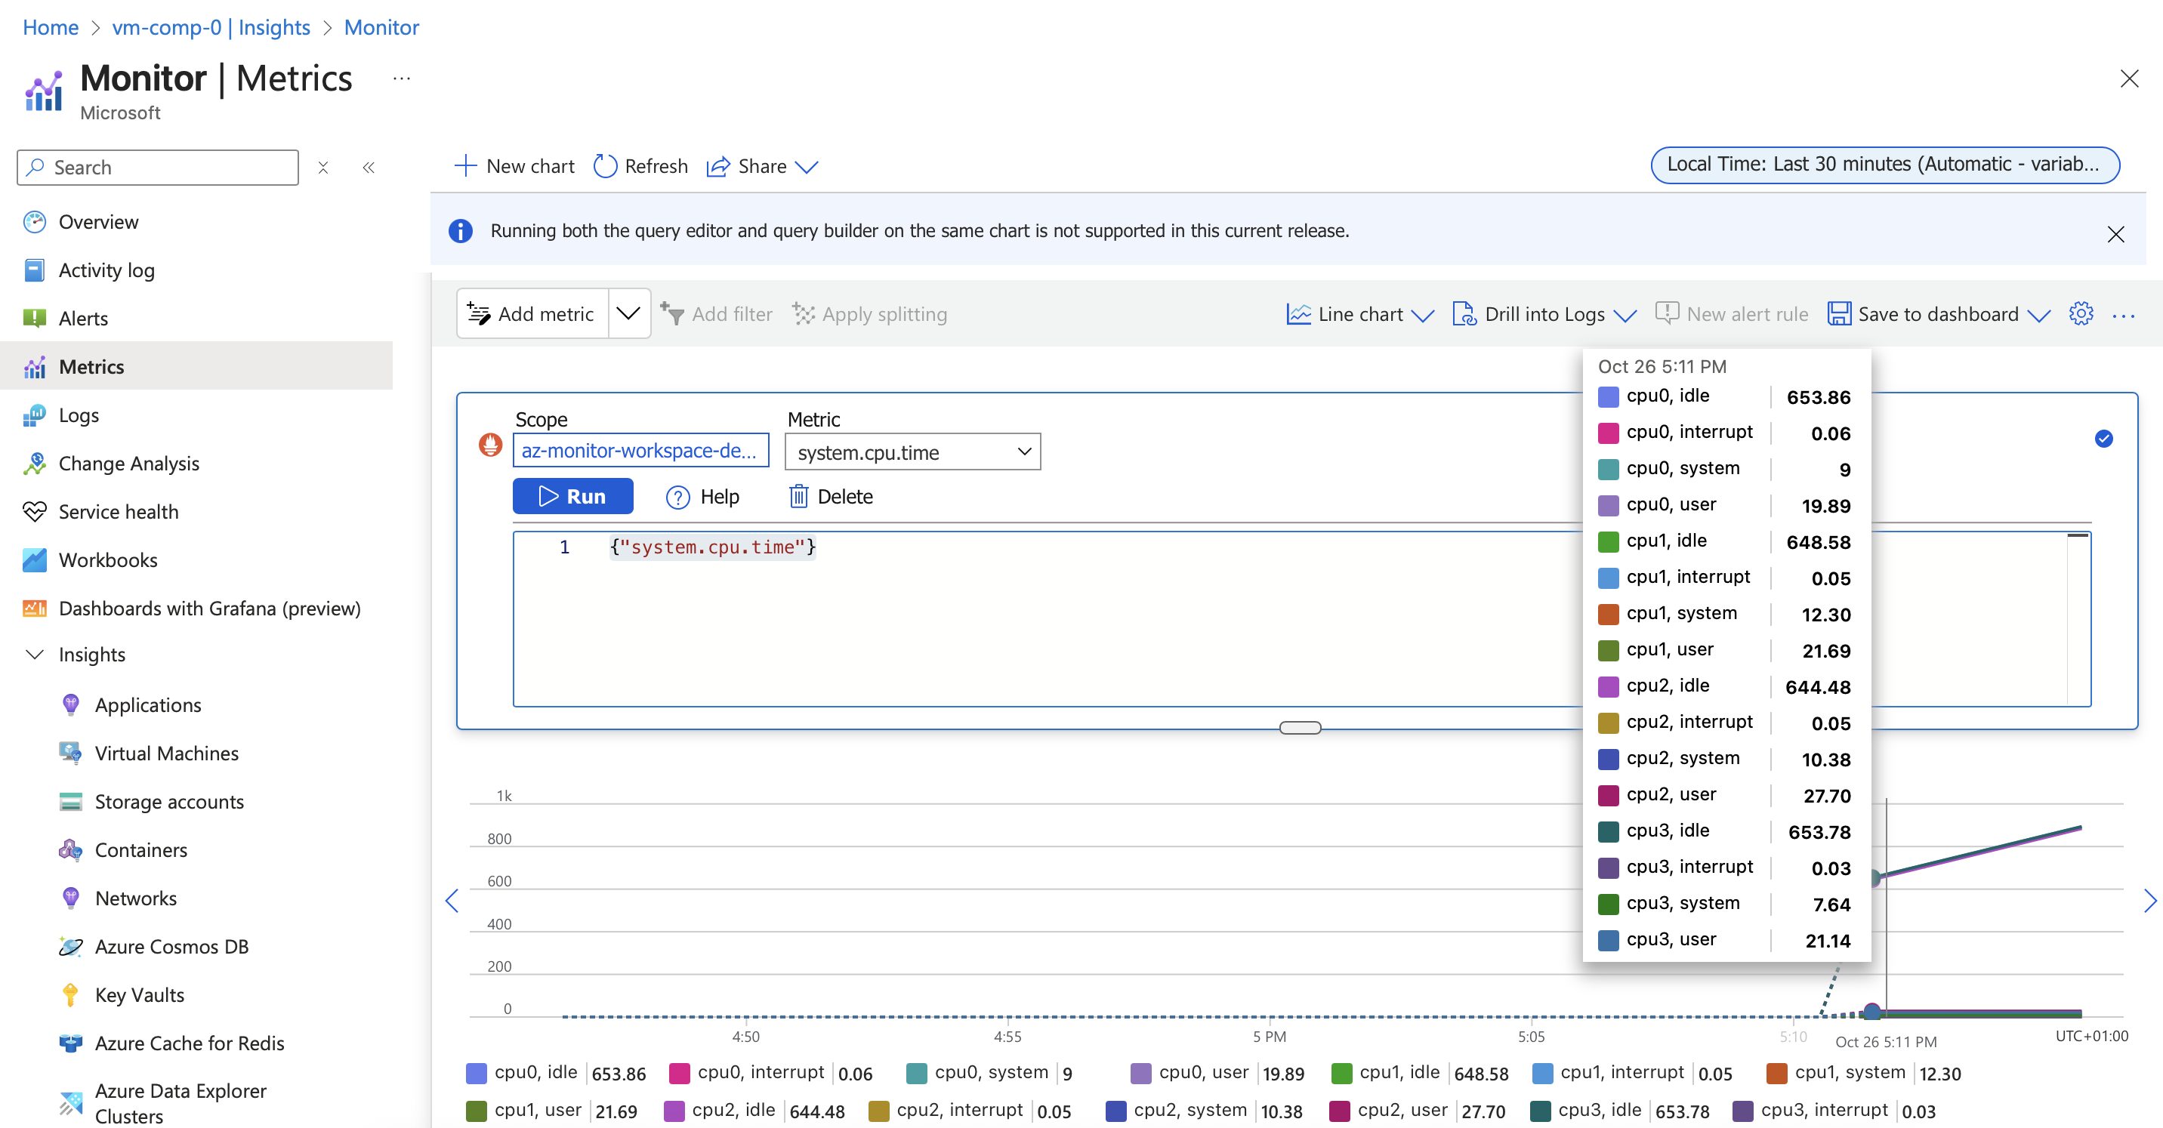This screenshot has width=2163, height=1128.
Task: Open the Overview menu item
Action: pyautogui.click(x=98, y=221)
